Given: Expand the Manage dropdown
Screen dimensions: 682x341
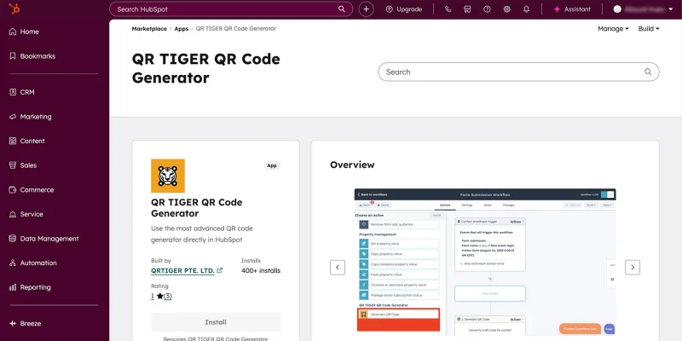Looking at the screenshot, I should pos(613,29).
